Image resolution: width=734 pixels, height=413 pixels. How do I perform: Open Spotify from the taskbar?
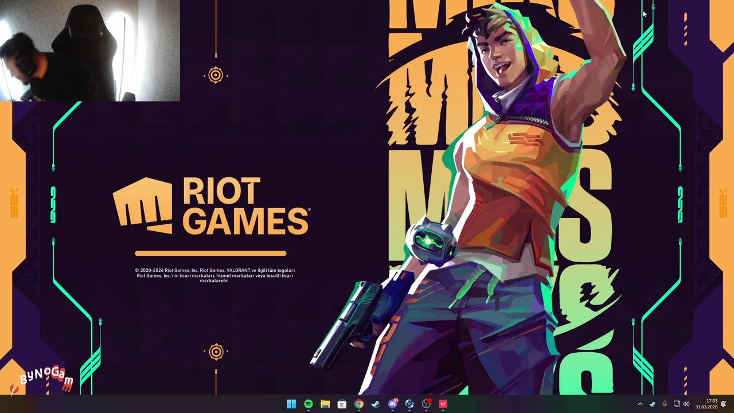pos(309,404)
